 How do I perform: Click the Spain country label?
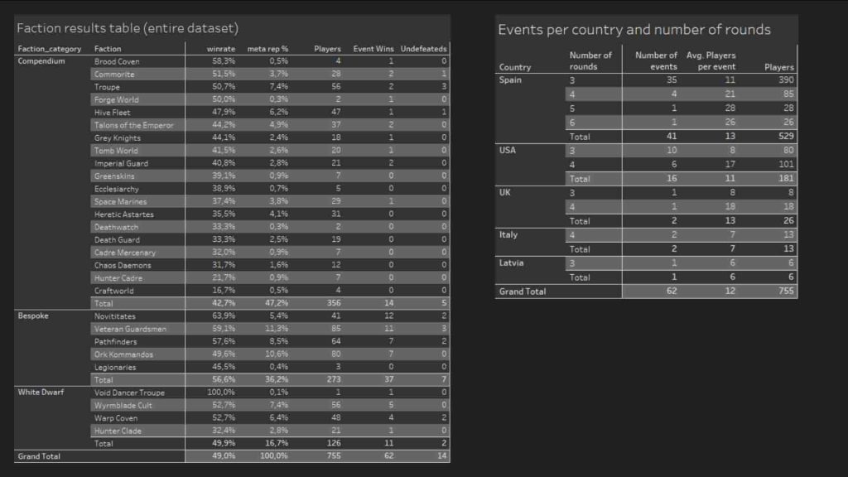511,80
